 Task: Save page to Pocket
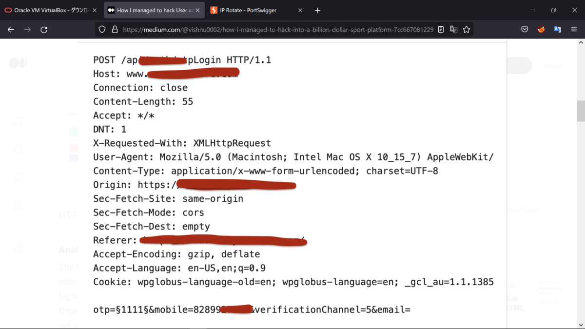click(x=525, y=29)
